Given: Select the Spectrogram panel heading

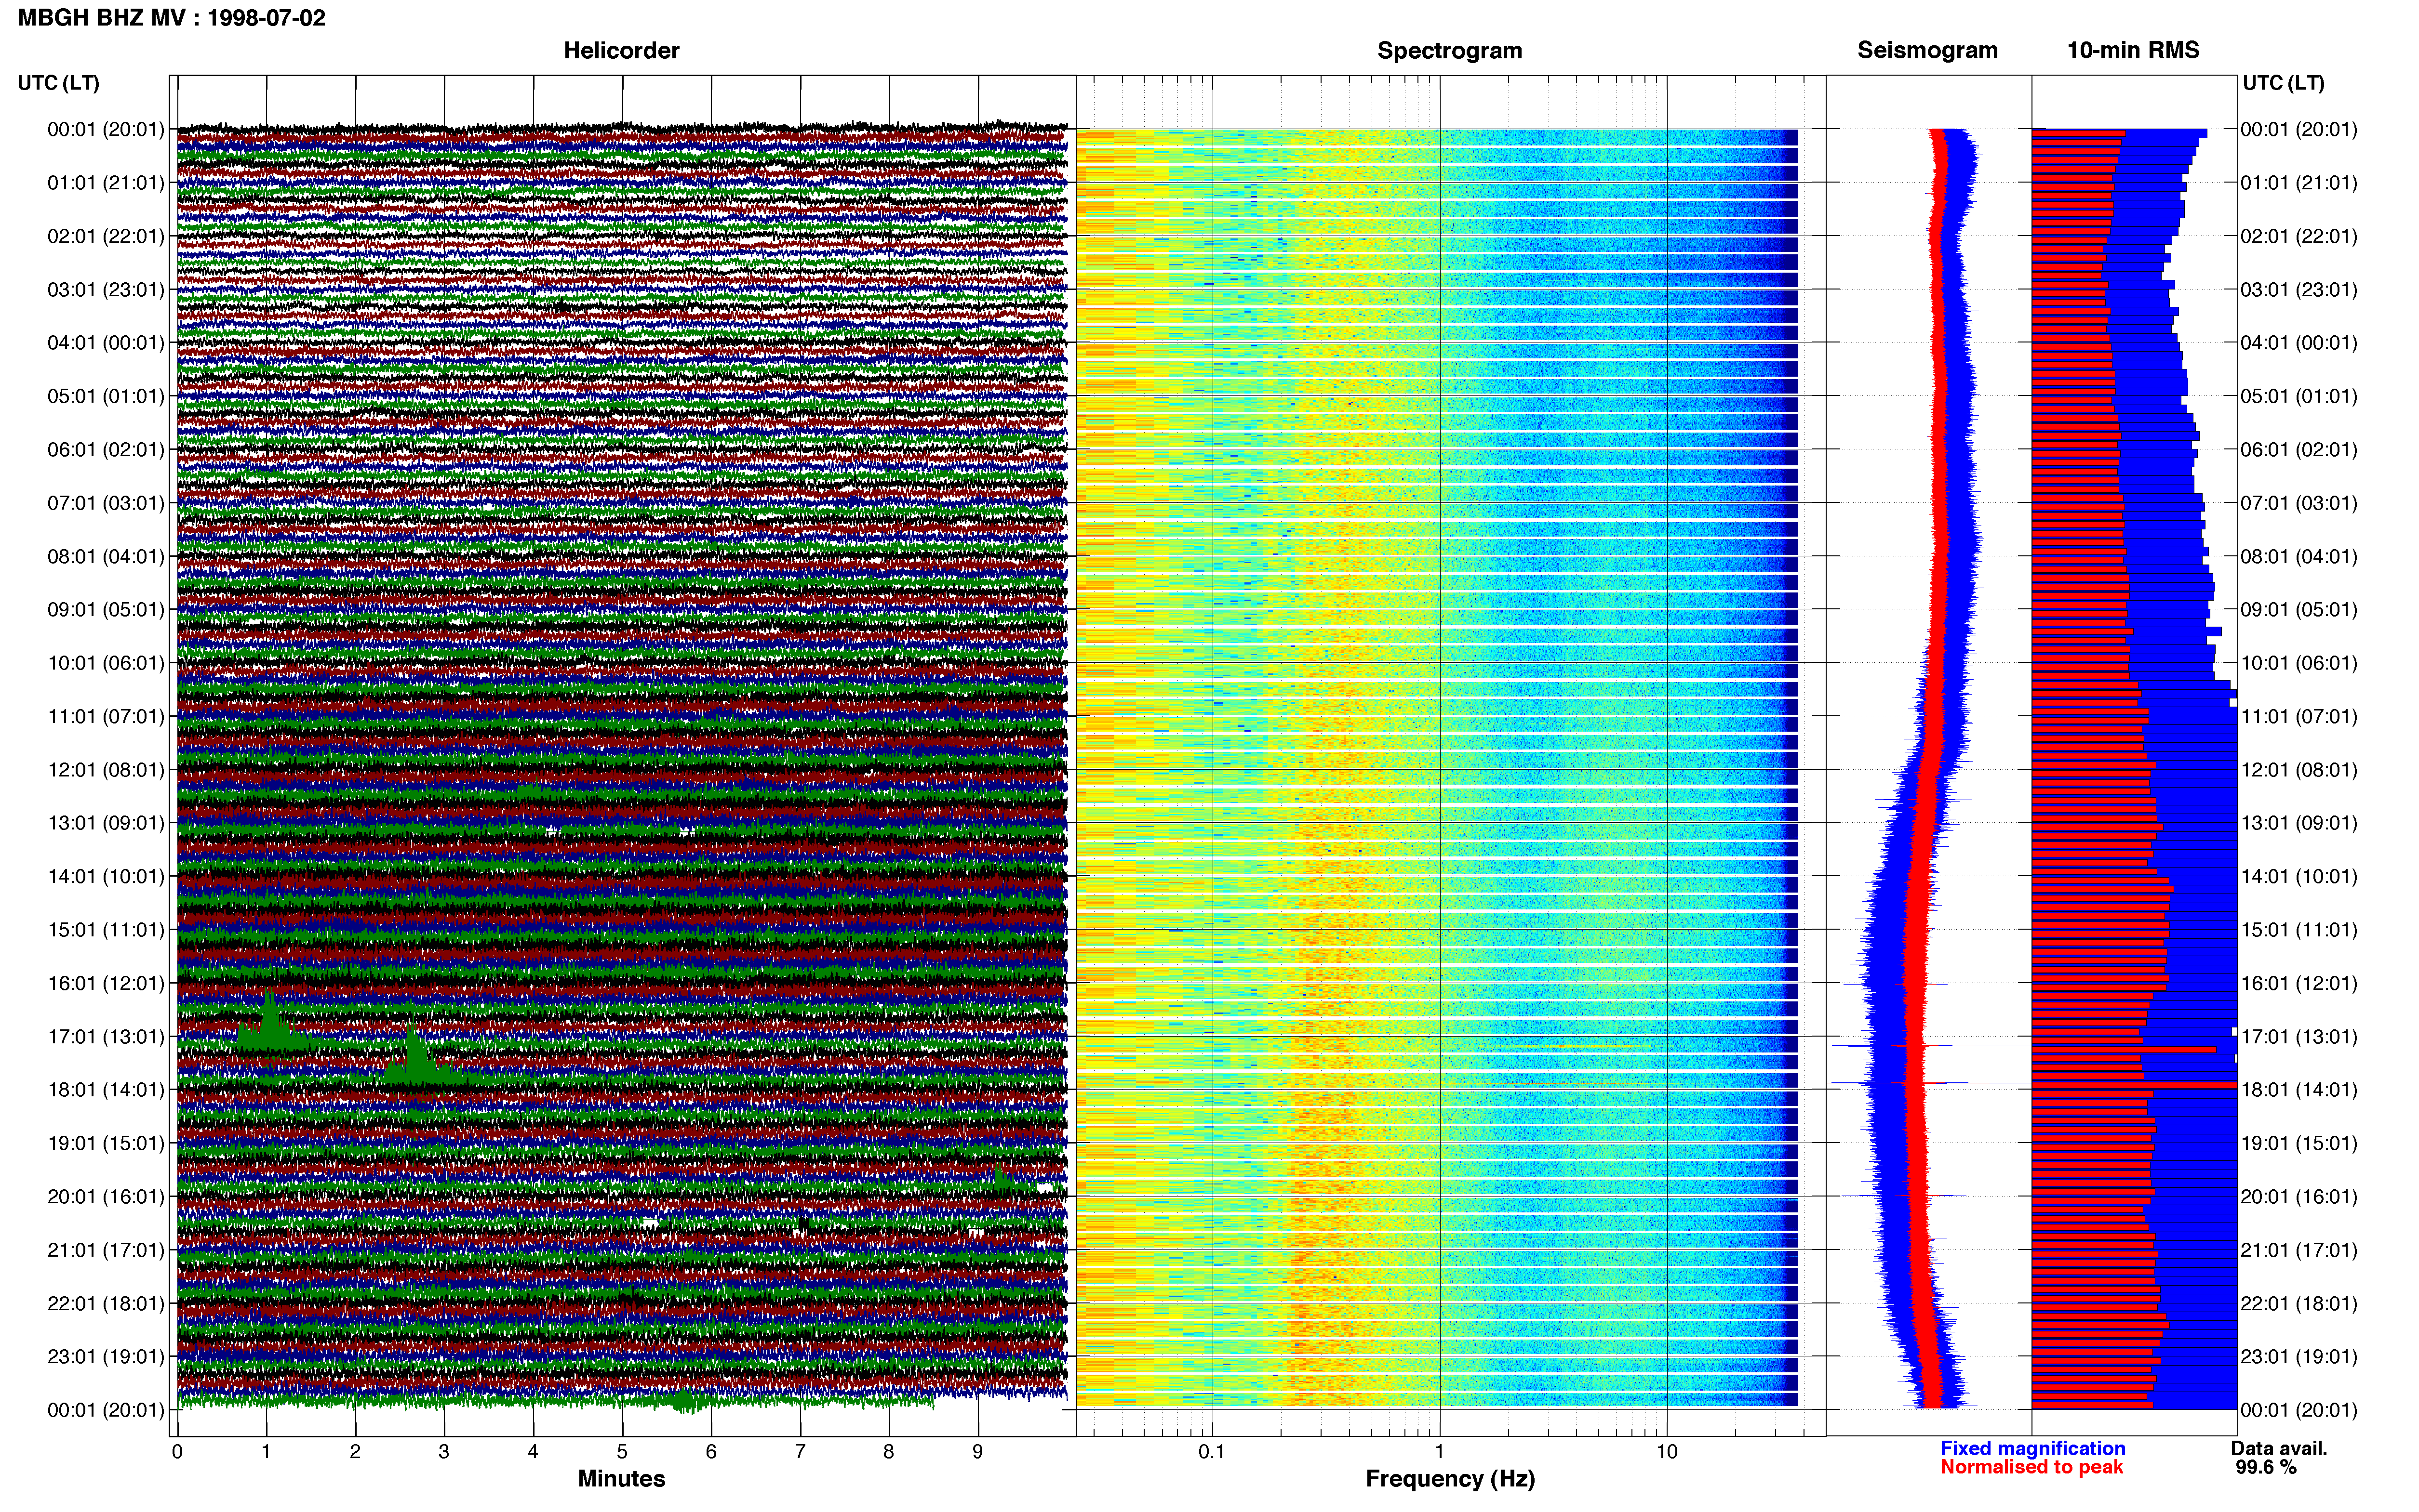Looking at the screenshot, I should click(1450, 51).
